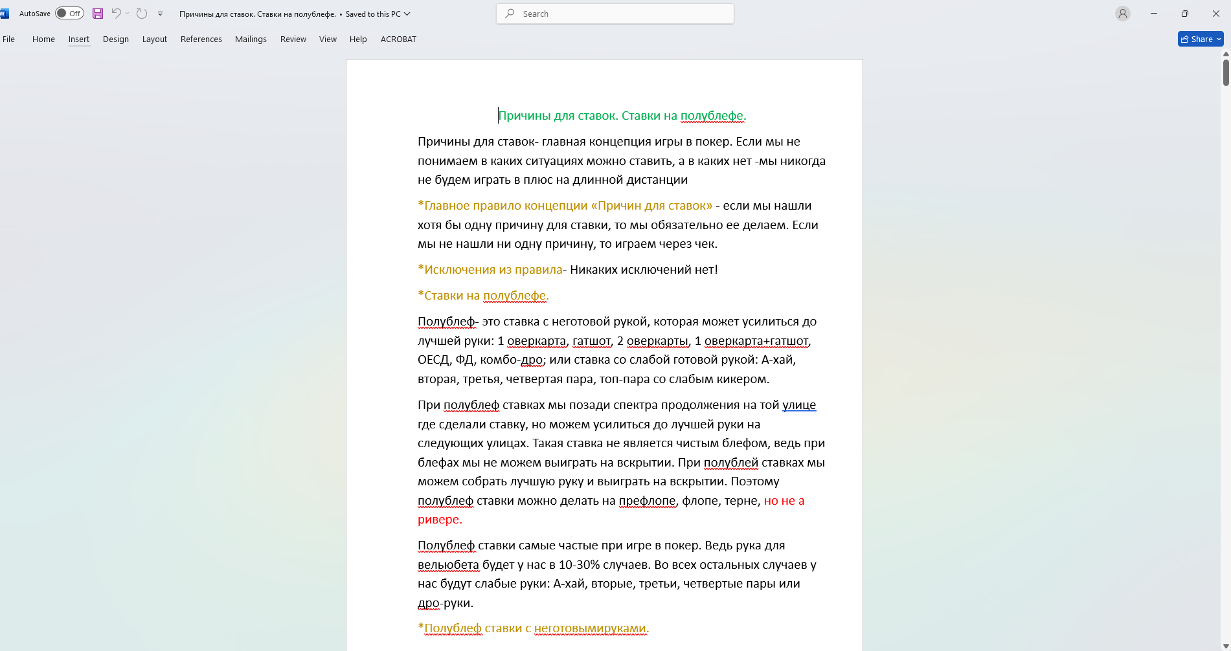Go to the Layout tab

[x=155, y=39]
